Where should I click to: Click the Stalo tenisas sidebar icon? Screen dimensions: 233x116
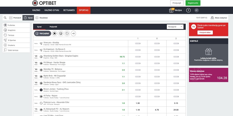point(5,50)
